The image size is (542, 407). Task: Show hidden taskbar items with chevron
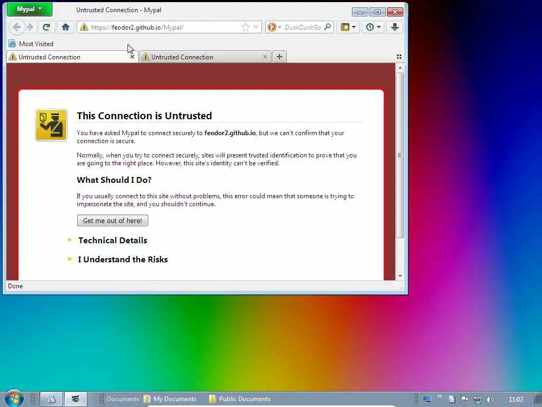tap(440, 396)
